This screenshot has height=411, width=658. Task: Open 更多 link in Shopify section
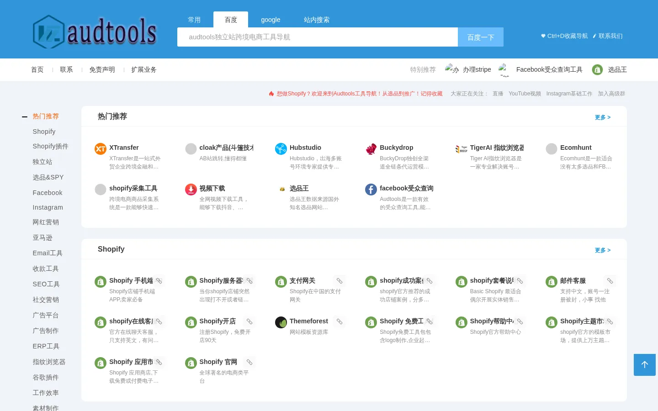tap(603, 250)
